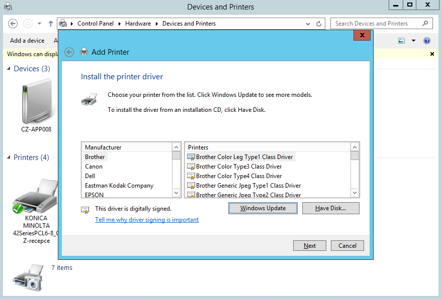This screenshot has height=299, width=442.
Task: Click the search magnifier icon
Action: click(x=426, y=23)
